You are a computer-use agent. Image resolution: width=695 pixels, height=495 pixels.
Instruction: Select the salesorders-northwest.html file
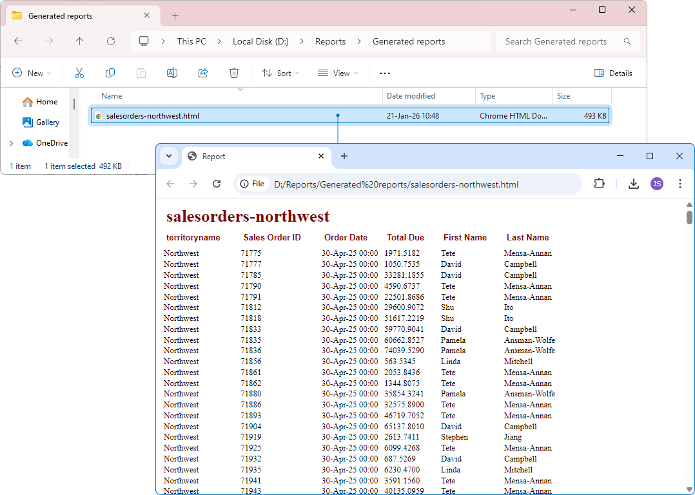(350, 115)
